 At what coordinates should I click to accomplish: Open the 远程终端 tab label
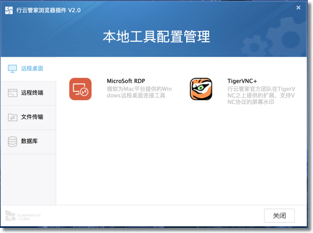tap(32, 93)
